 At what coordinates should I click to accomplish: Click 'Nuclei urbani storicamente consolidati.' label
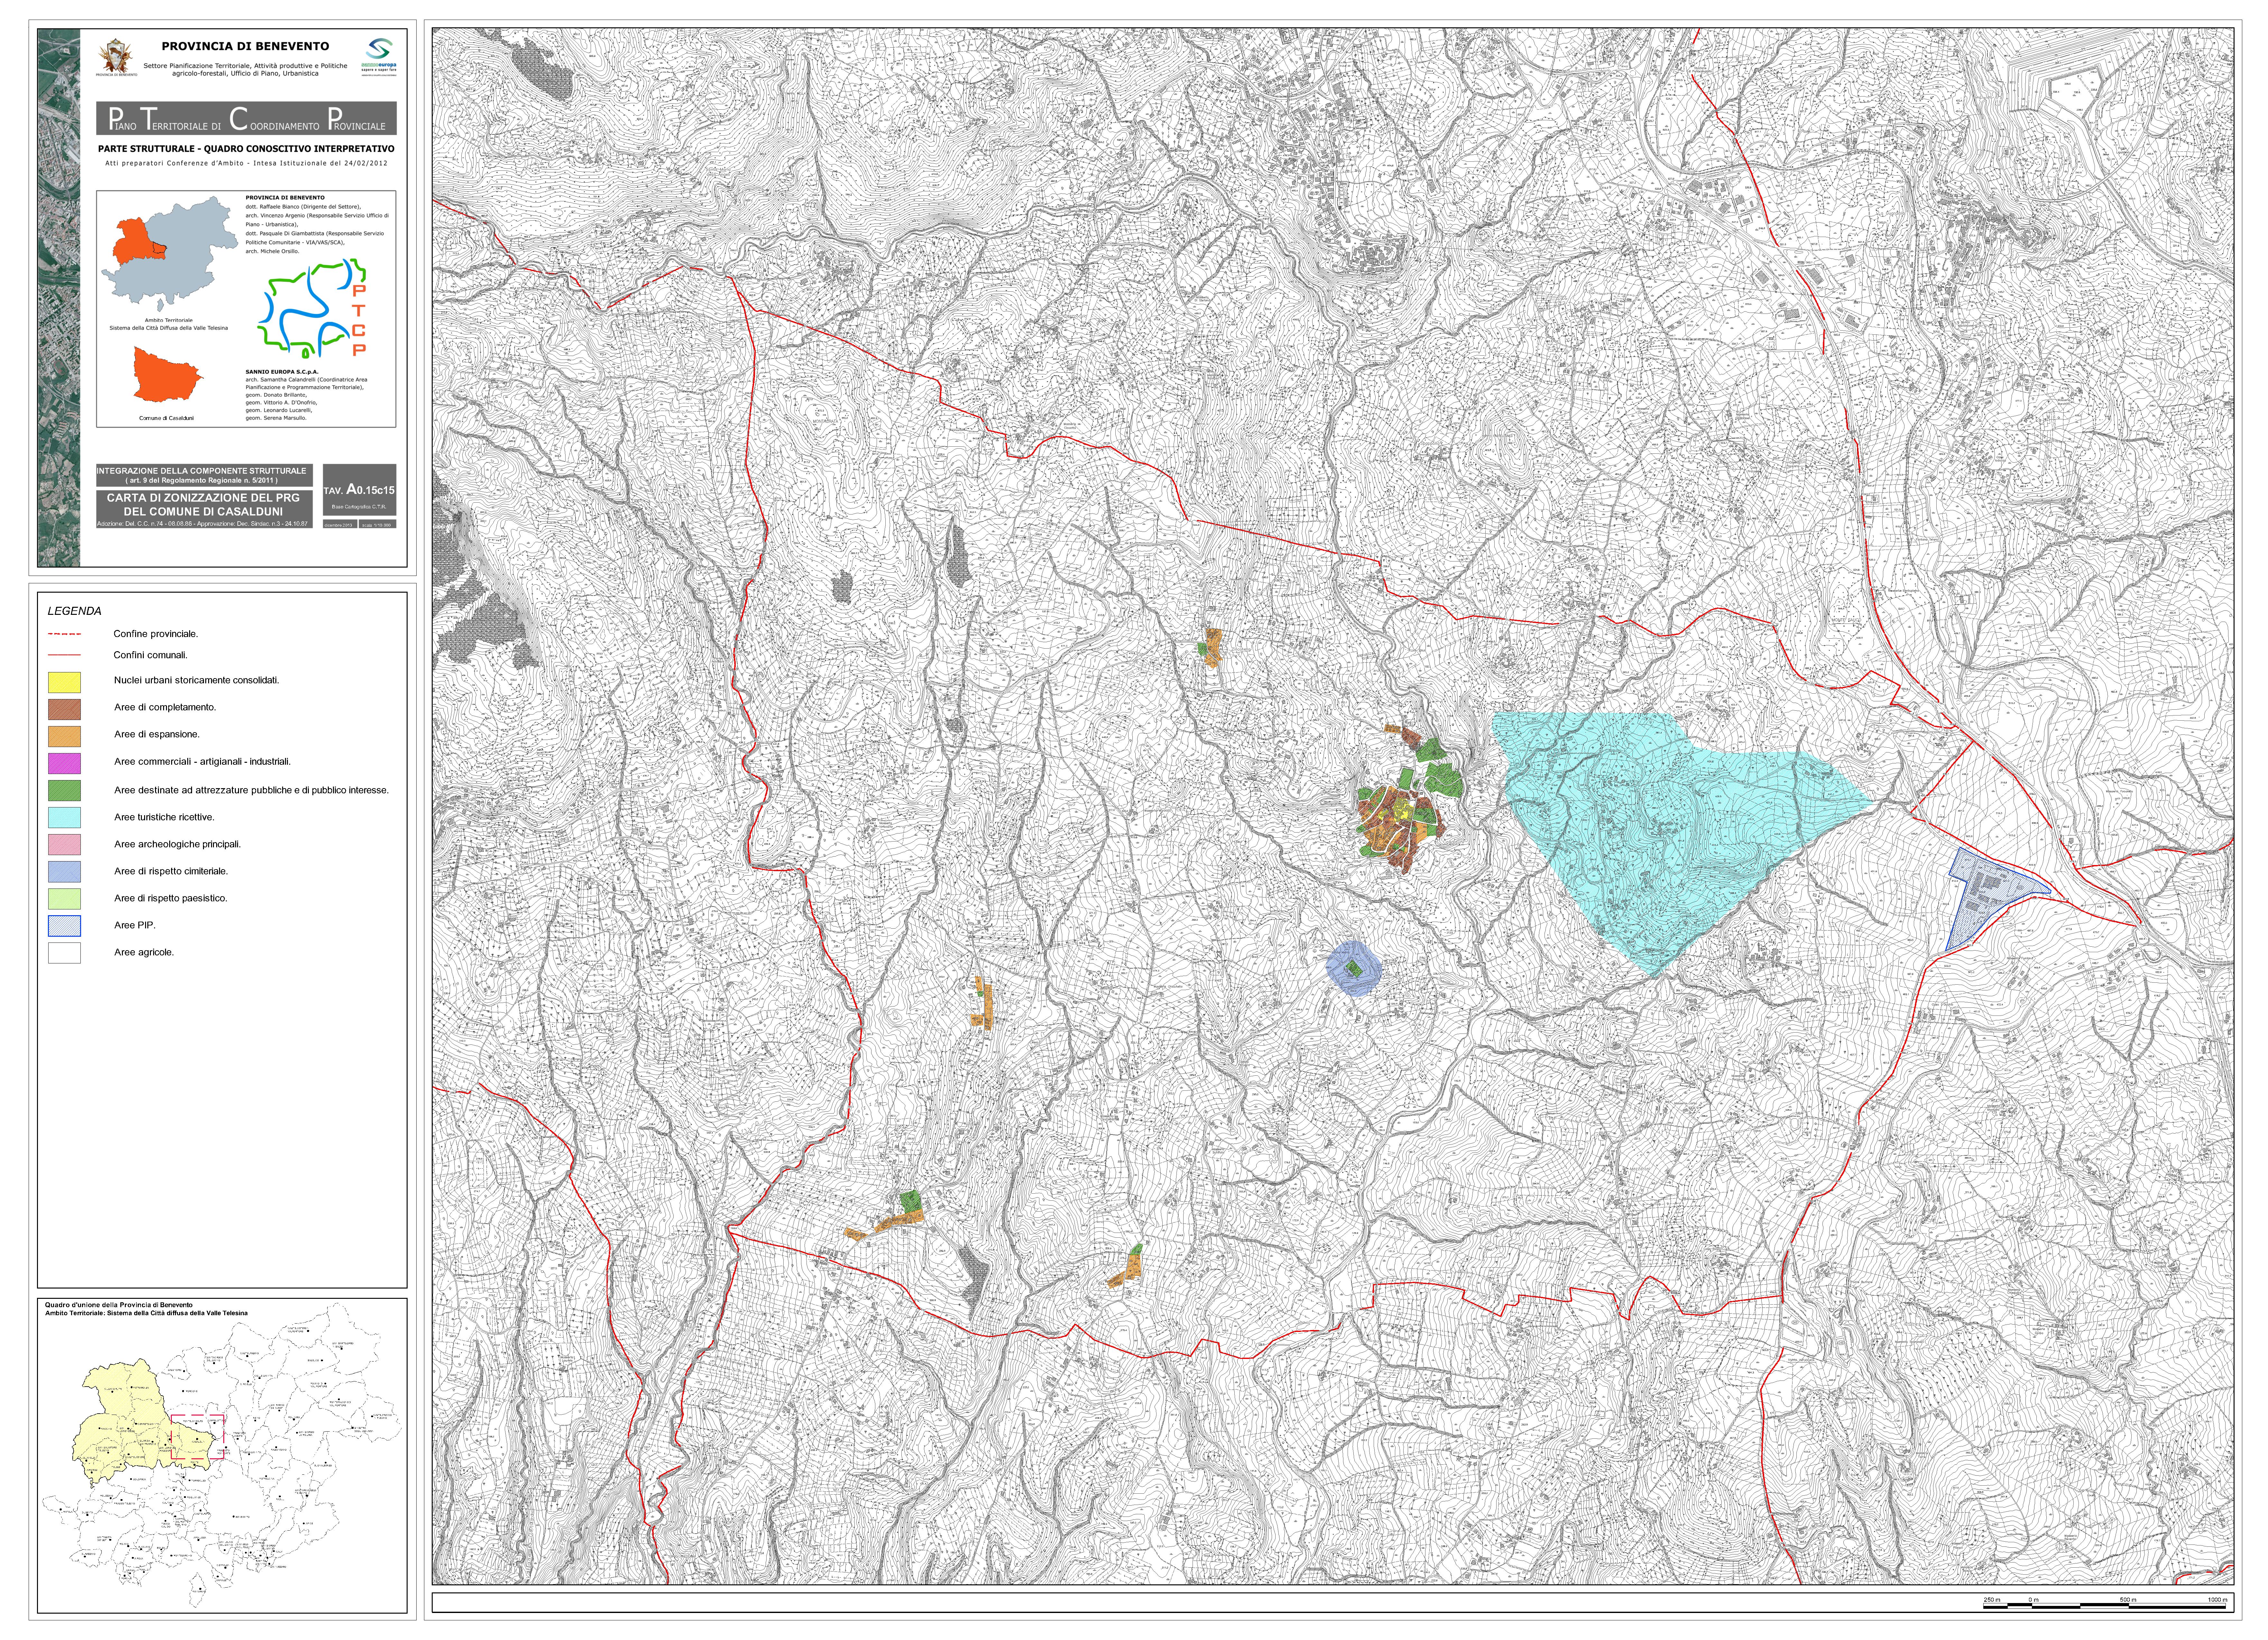click(x=197, y=680)
